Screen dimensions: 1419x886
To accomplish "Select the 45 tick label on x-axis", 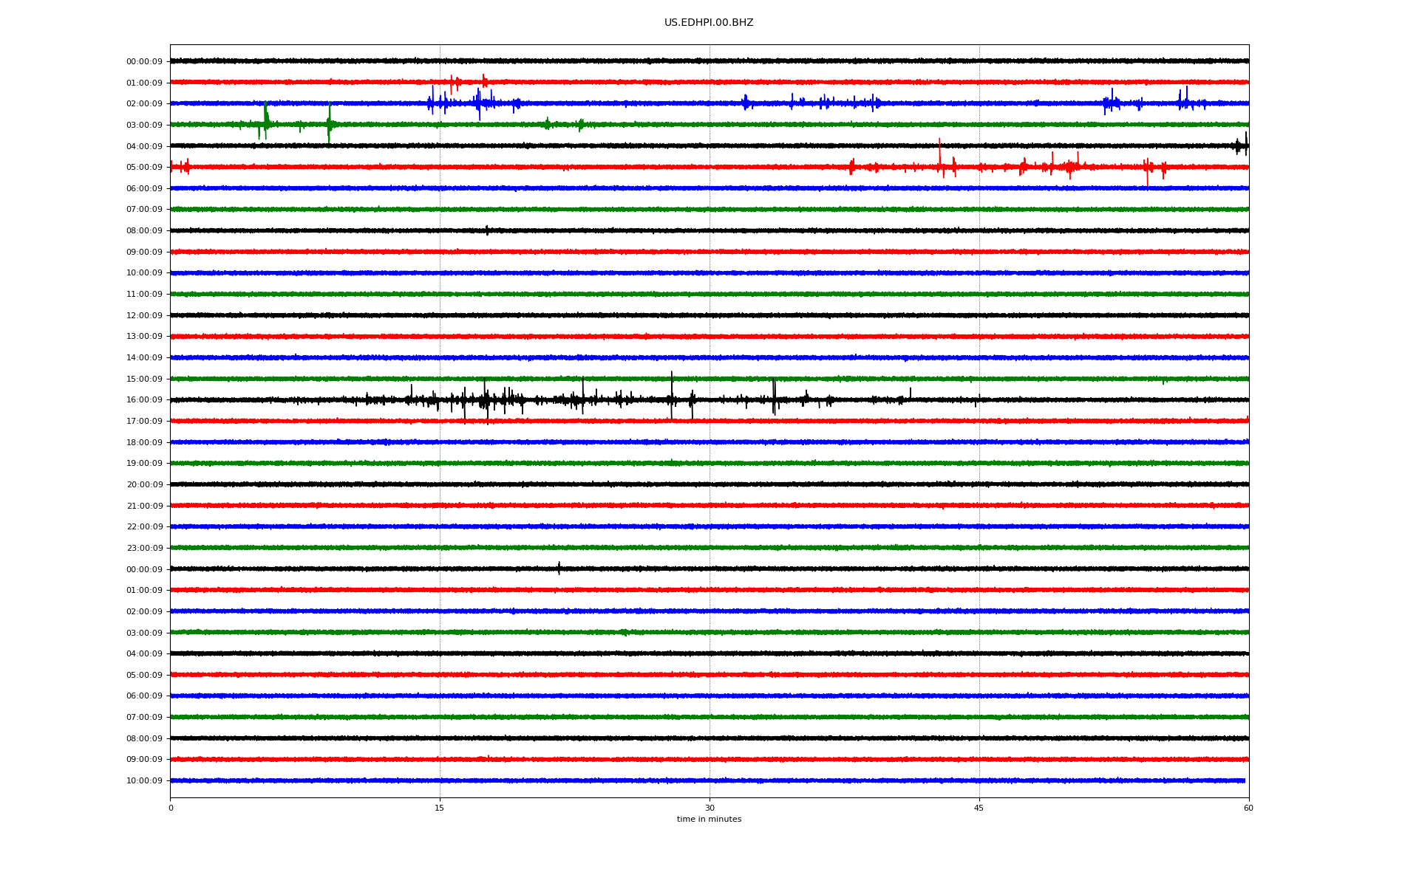I will tap(979, 808).
